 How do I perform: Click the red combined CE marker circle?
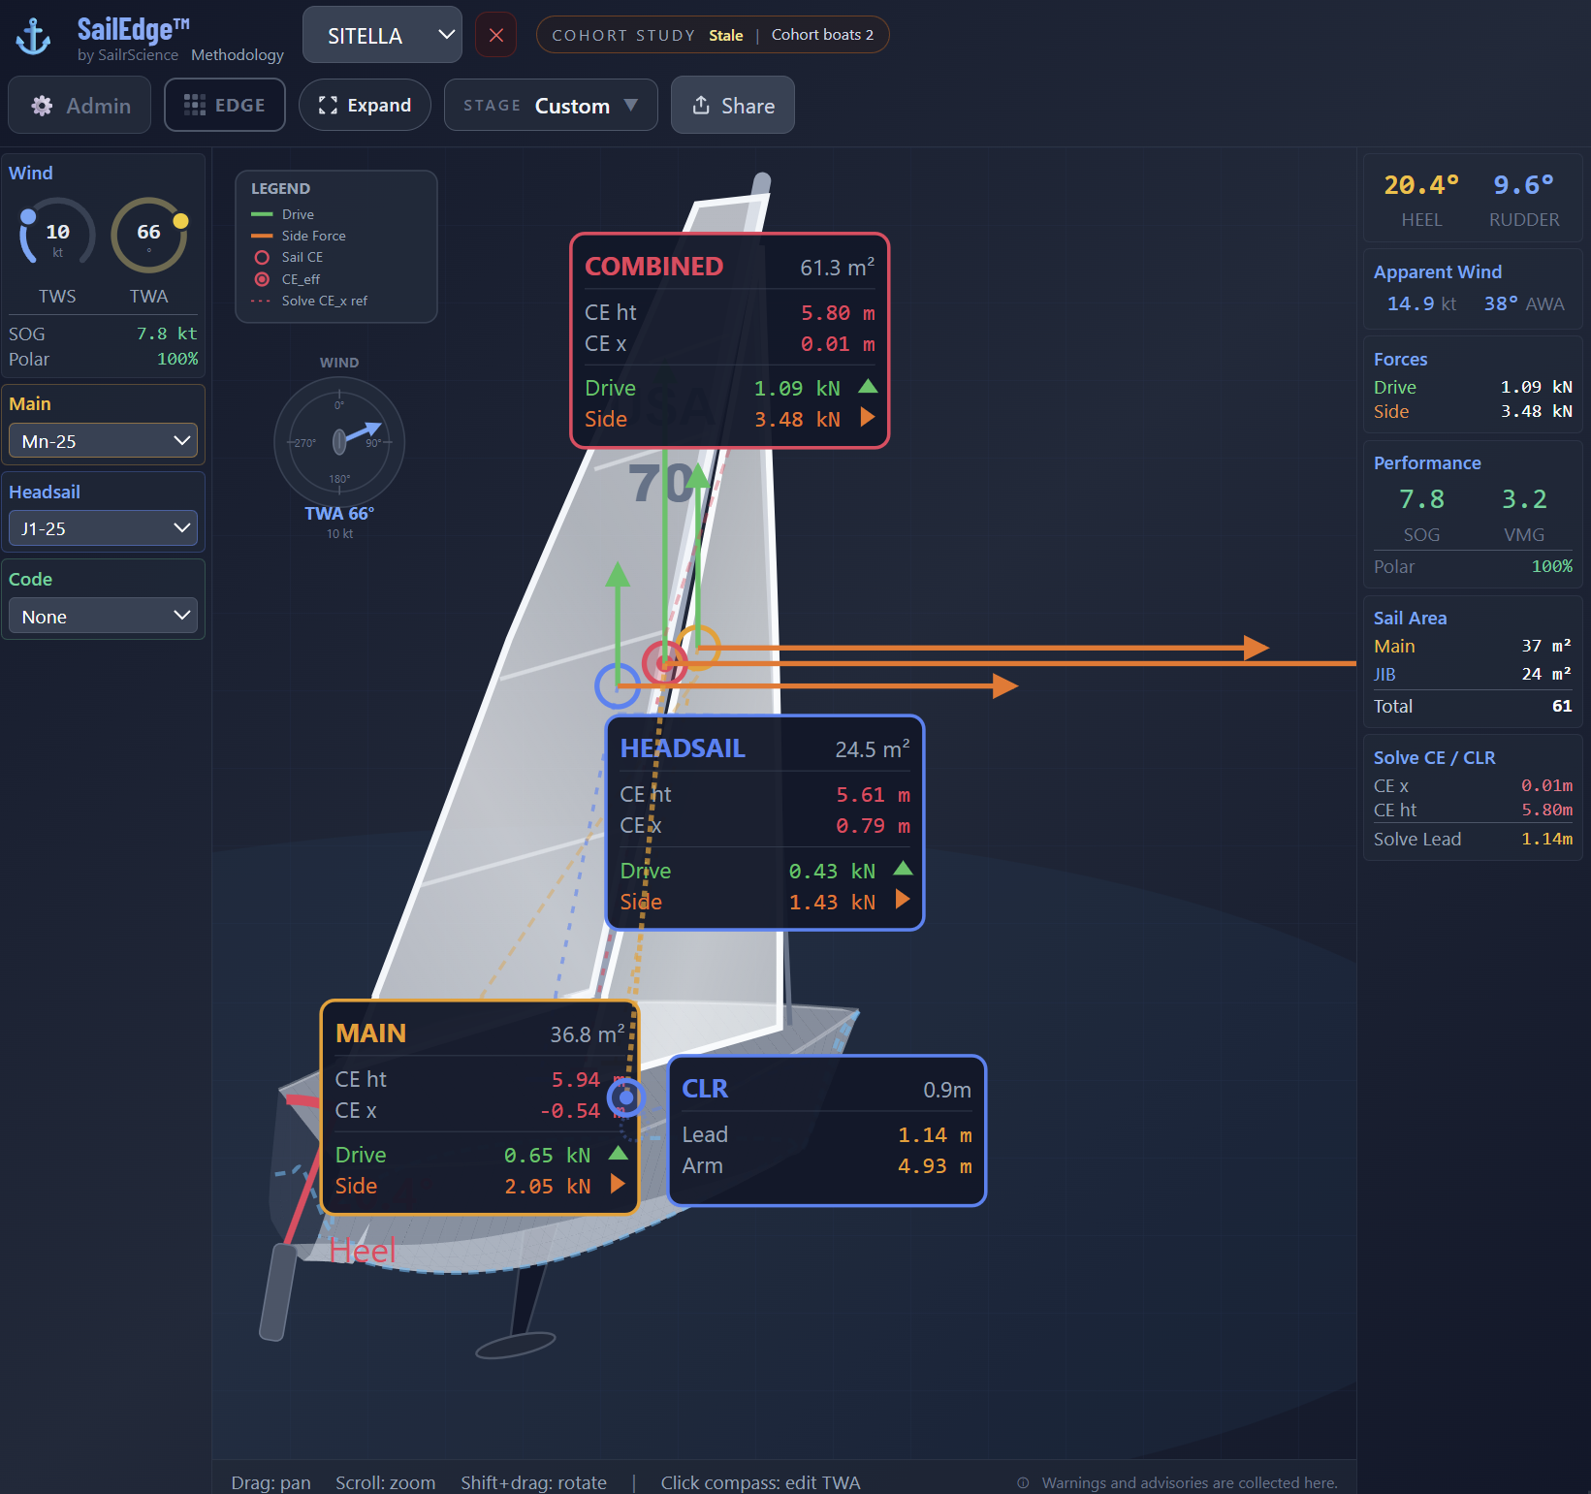coord(665,663)
